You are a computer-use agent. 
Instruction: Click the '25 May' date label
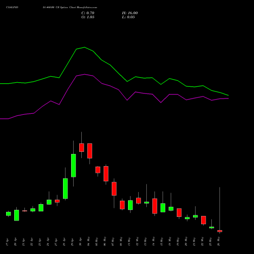pos(210,241)
